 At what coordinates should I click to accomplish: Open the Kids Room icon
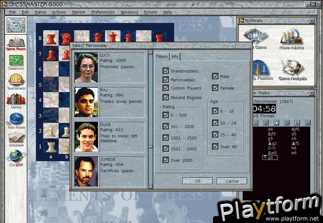coord(16,121)
